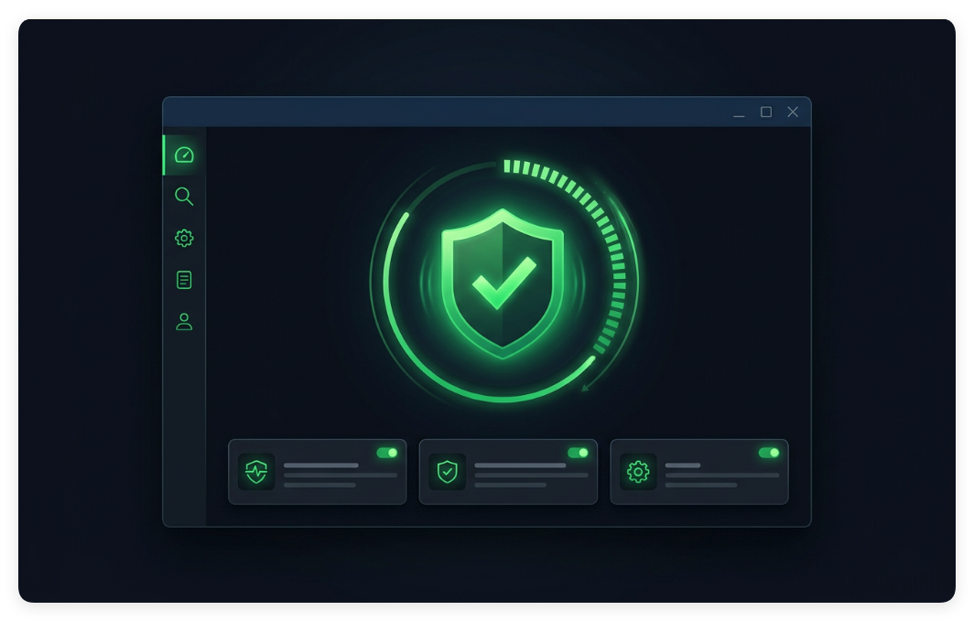This screenshot has height=621, width=974.
Task: Select the magnifying glass scan icon
Action: 184,196
